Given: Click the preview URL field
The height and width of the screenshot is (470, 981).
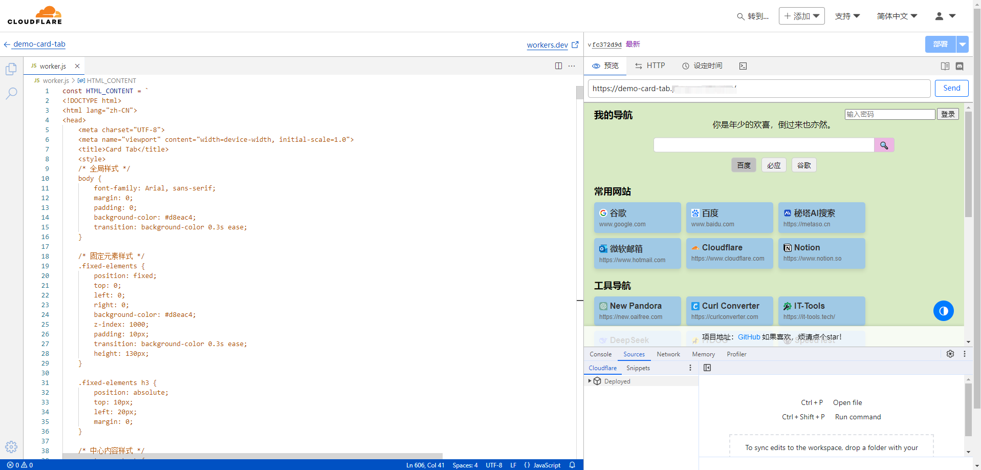Looking at the screenshot, I should 759,89.
